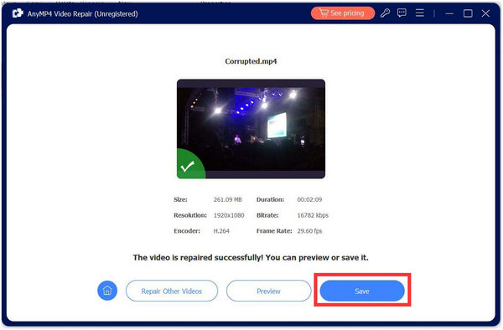
Task: Save the repaired video
Action: (x=362, y=291)
